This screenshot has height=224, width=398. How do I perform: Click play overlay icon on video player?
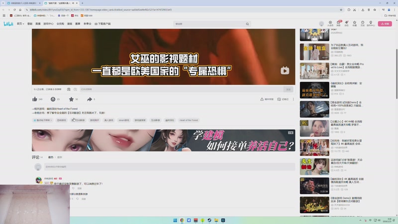(285, 71)
